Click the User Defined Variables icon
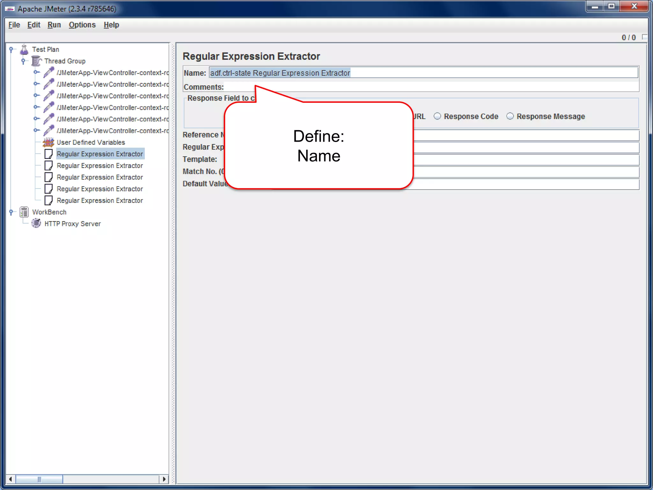Screen dimensions: 653x490 point(48,142)
